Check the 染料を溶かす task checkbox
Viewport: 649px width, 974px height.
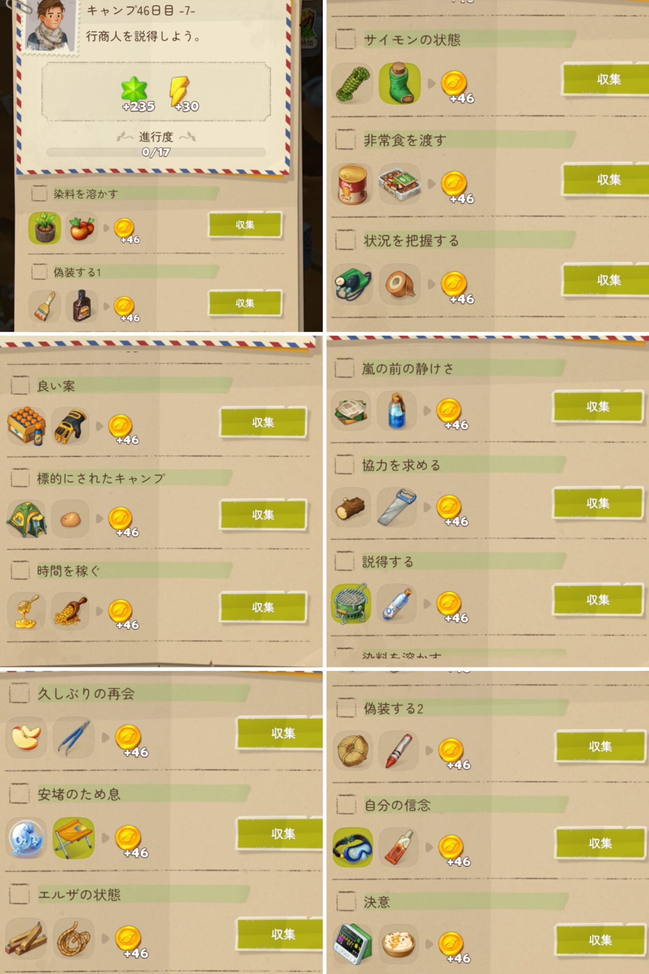[39, 193]
